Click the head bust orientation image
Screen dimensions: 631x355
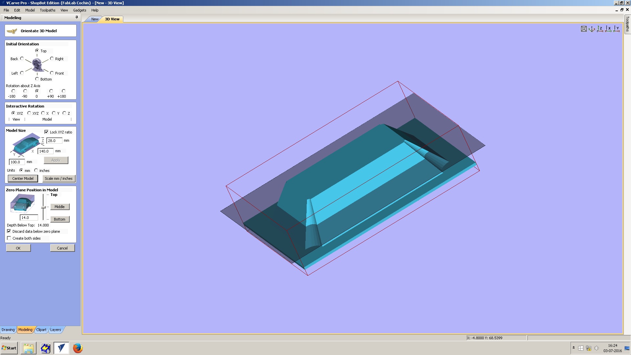[37, 65]
